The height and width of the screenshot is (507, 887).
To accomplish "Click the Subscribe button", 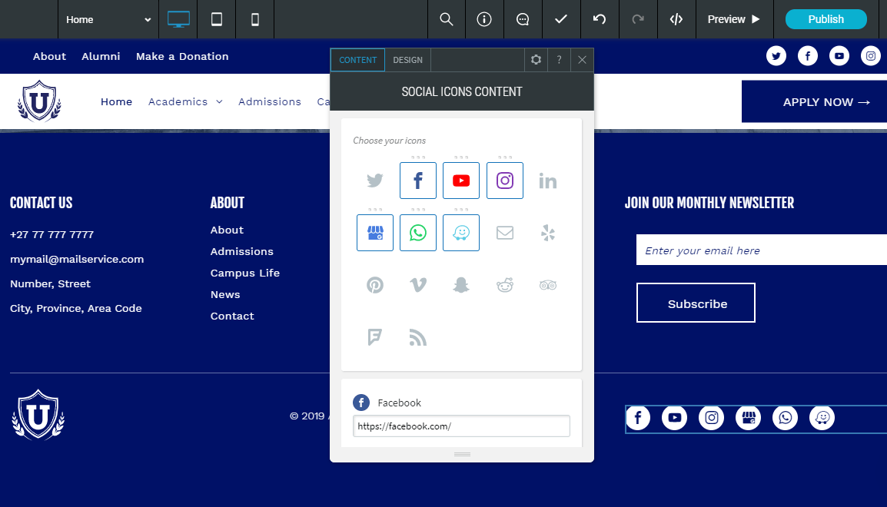I will coord(696,303).
